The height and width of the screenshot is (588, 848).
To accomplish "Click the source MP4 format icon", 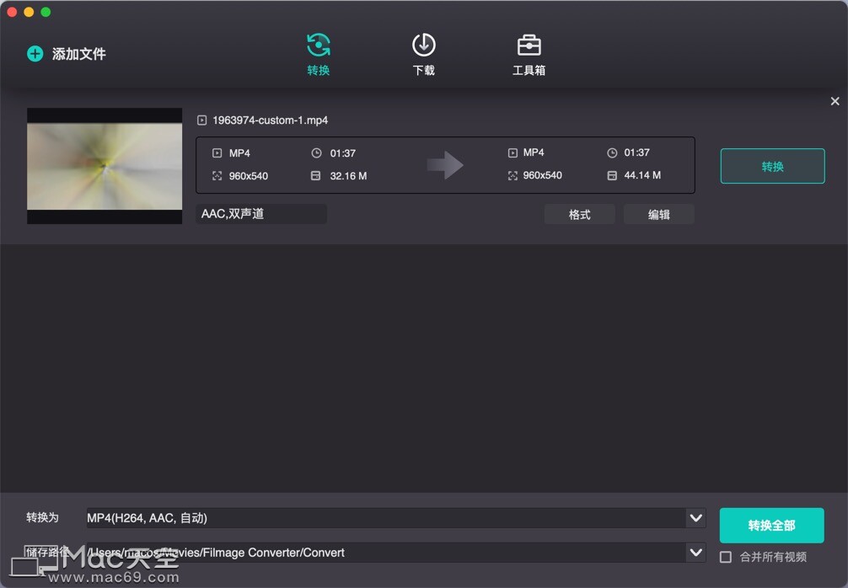I will 217,152.
